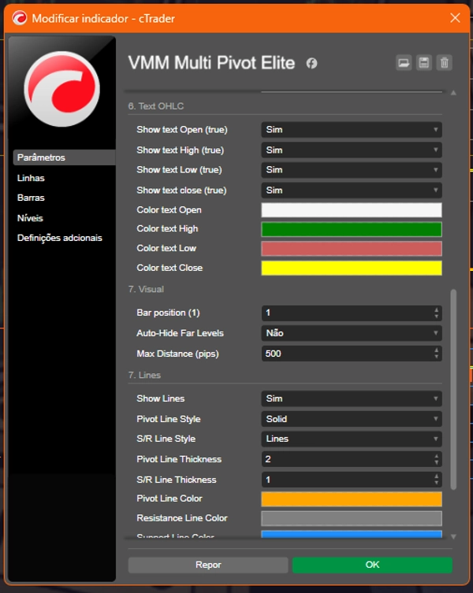Click the Repor reset button
The height and width of the screenshot is (593, 473).
pyautogui.click(x=208, y=565)
